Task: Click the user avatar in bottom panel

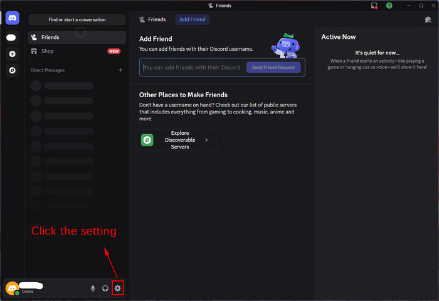Action: [x=13, y=288]
